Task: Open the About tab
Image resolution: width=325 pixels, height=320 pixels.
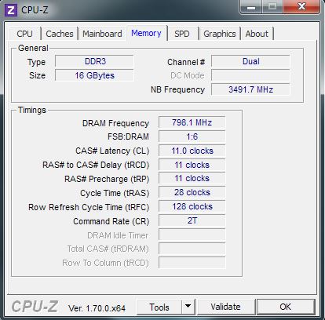Action: (257, 34)
